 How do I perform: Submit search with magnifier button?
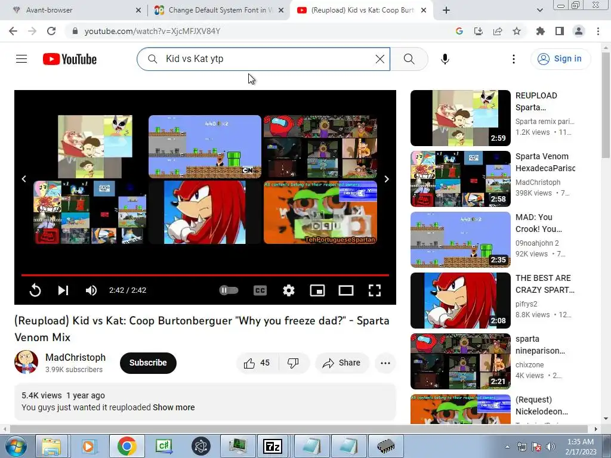click(409, 59)
